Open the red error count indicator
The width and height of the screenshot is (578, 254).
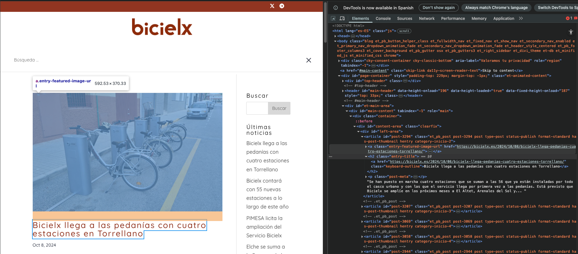coord(569,18)
